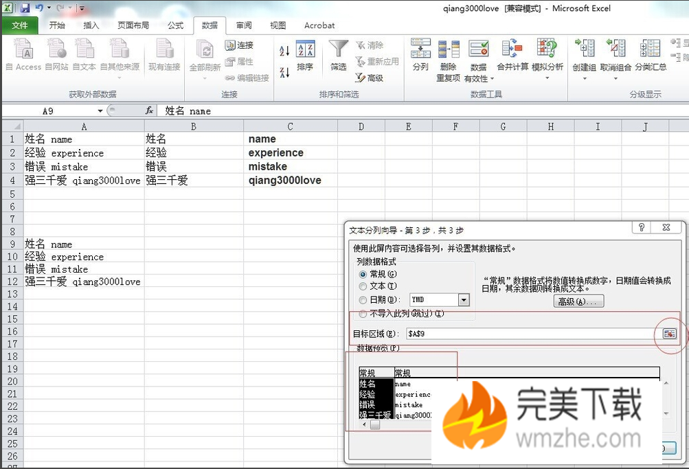Click Remove Duplicates (删除重复项)

coord(448,60)
